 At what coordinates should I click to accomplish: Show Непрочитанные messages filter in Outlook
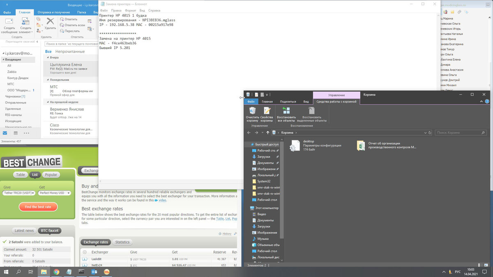point(70,52)
